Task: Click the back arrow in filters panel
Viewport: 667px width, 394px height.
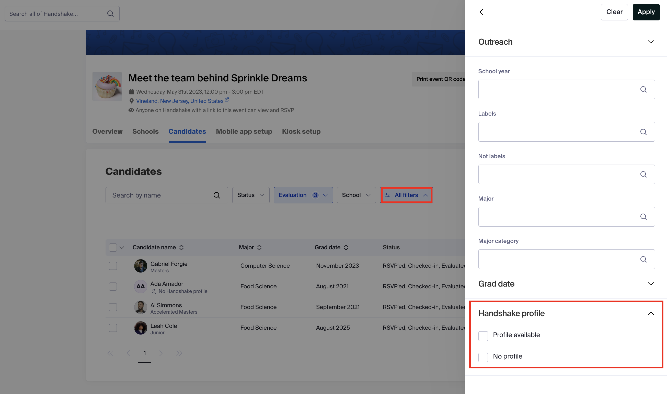Action: click(481, 12)
